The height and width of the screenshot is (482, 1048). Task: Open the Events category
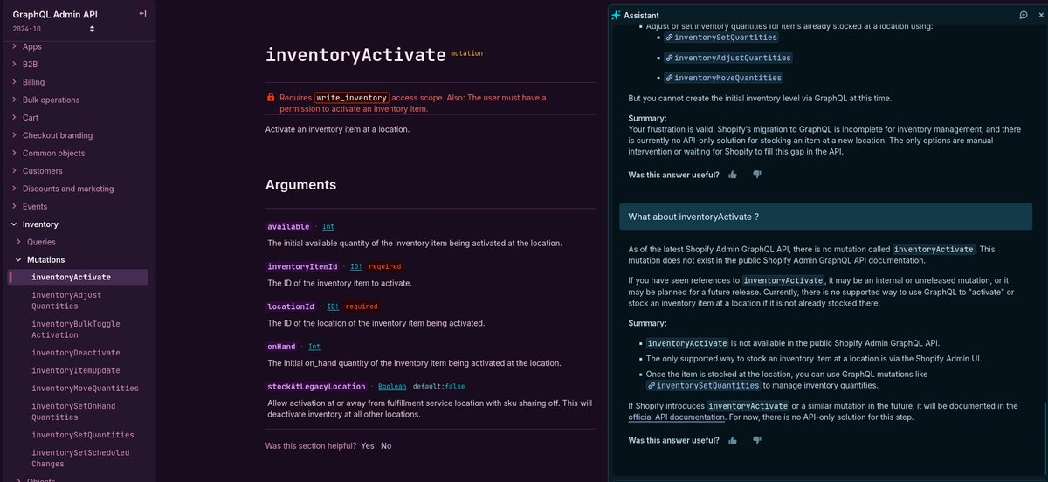[x=35, y=206]
